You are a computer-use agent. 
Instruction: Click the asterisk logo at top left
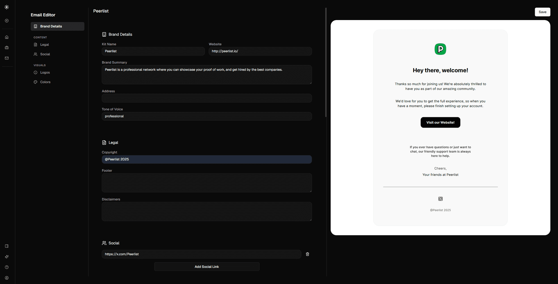7,7
